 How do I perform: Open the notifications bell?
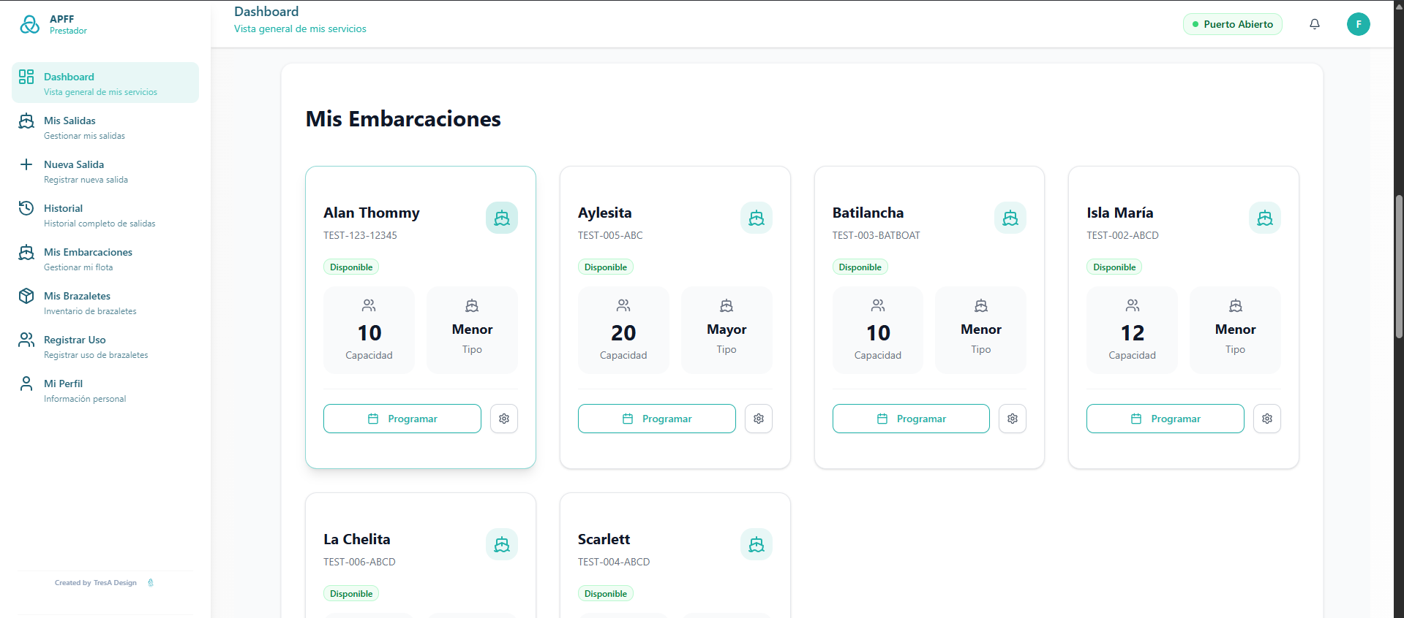coord(1315,24)
